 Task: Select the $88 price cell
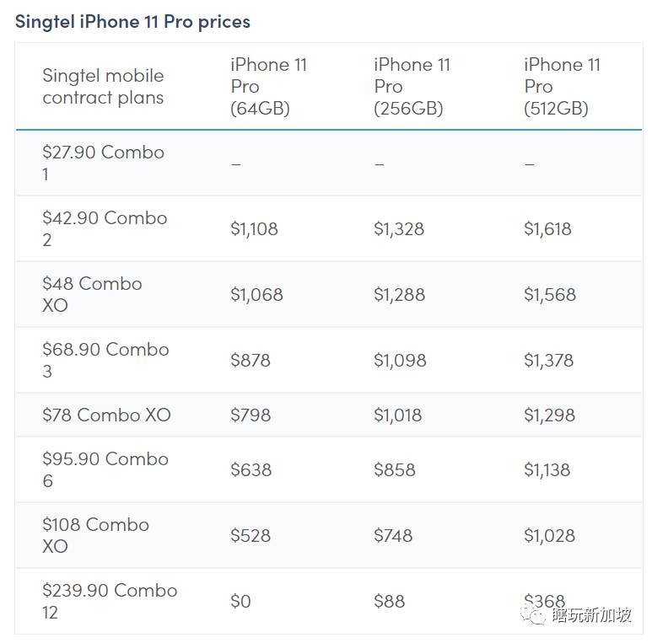389,601
